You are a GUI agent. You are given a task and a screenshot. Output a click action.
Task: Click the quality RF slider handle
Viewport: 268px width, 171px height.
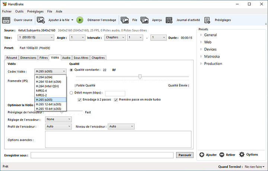point(140,77)
